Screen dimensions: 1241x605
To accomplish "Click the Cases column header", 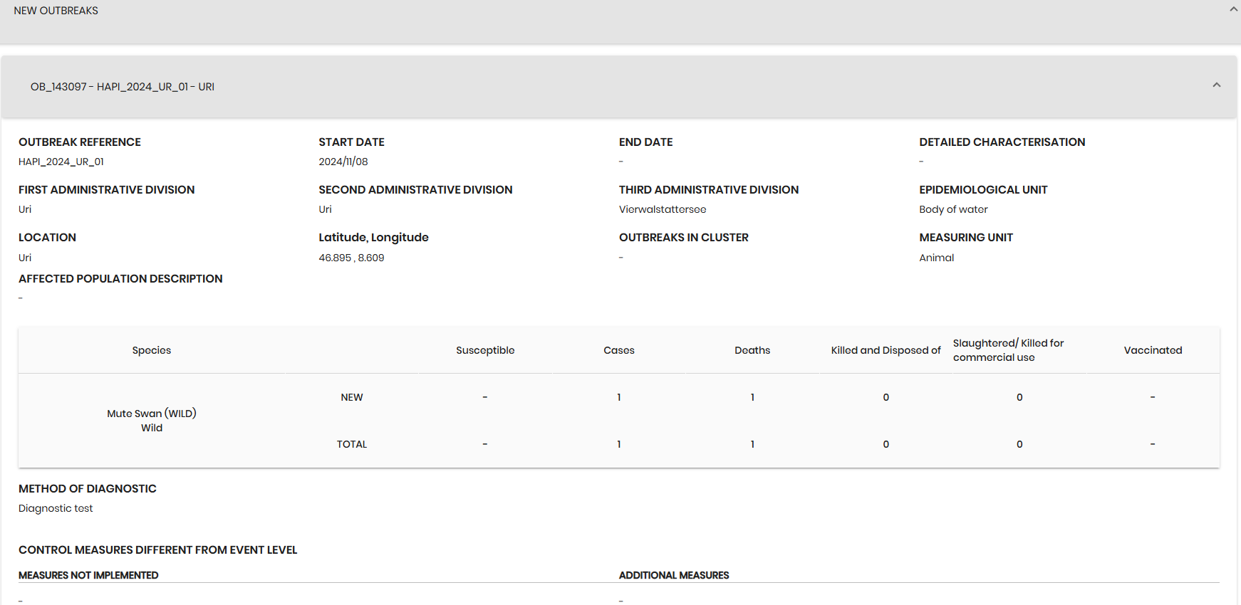I will coord(618,350).
